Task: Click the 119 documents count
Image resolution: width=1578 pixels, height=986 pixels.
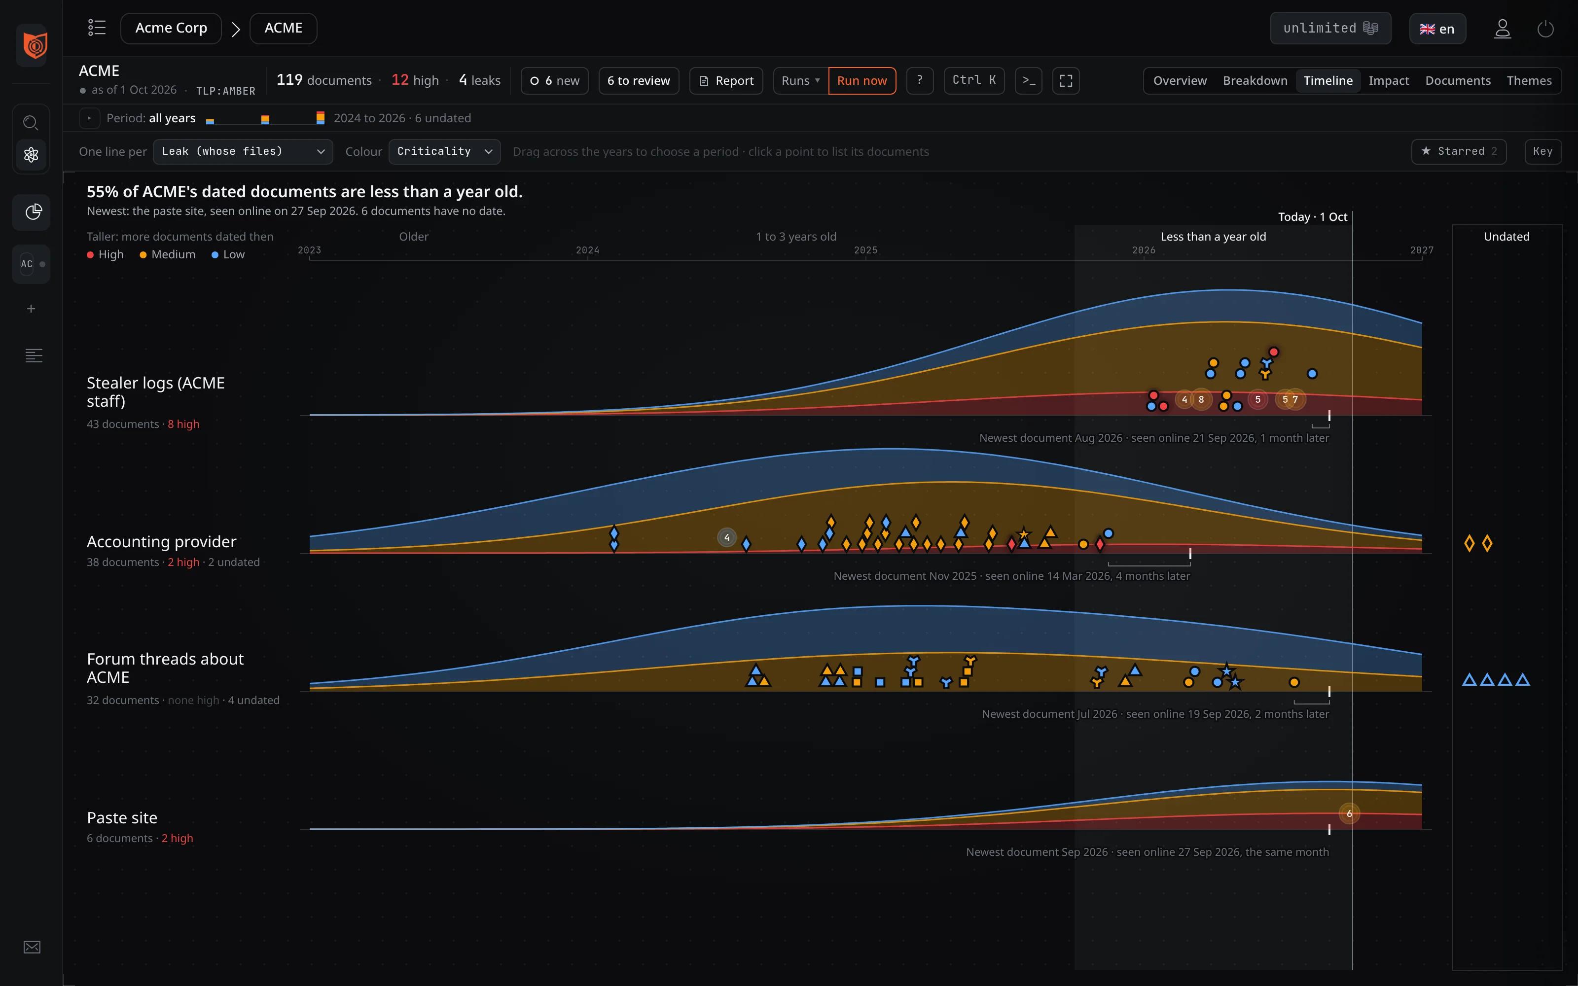Action: coord(324,79)
